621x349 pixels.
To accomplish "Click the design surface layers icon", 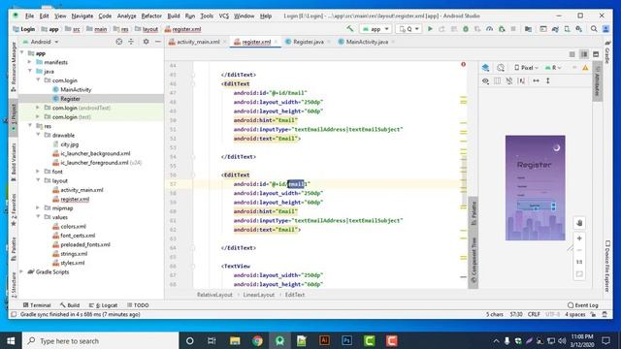I will pyautogui.click(x=485, y=68).
